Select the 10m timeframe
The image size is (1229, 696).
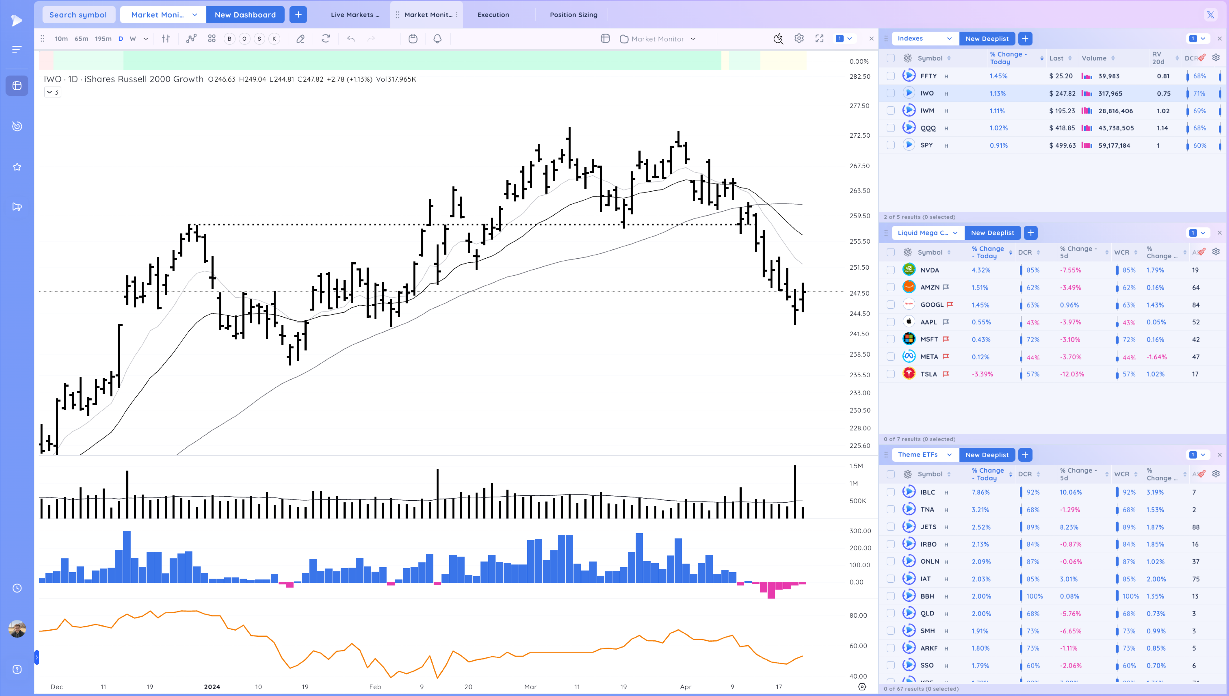coord(61,39)
